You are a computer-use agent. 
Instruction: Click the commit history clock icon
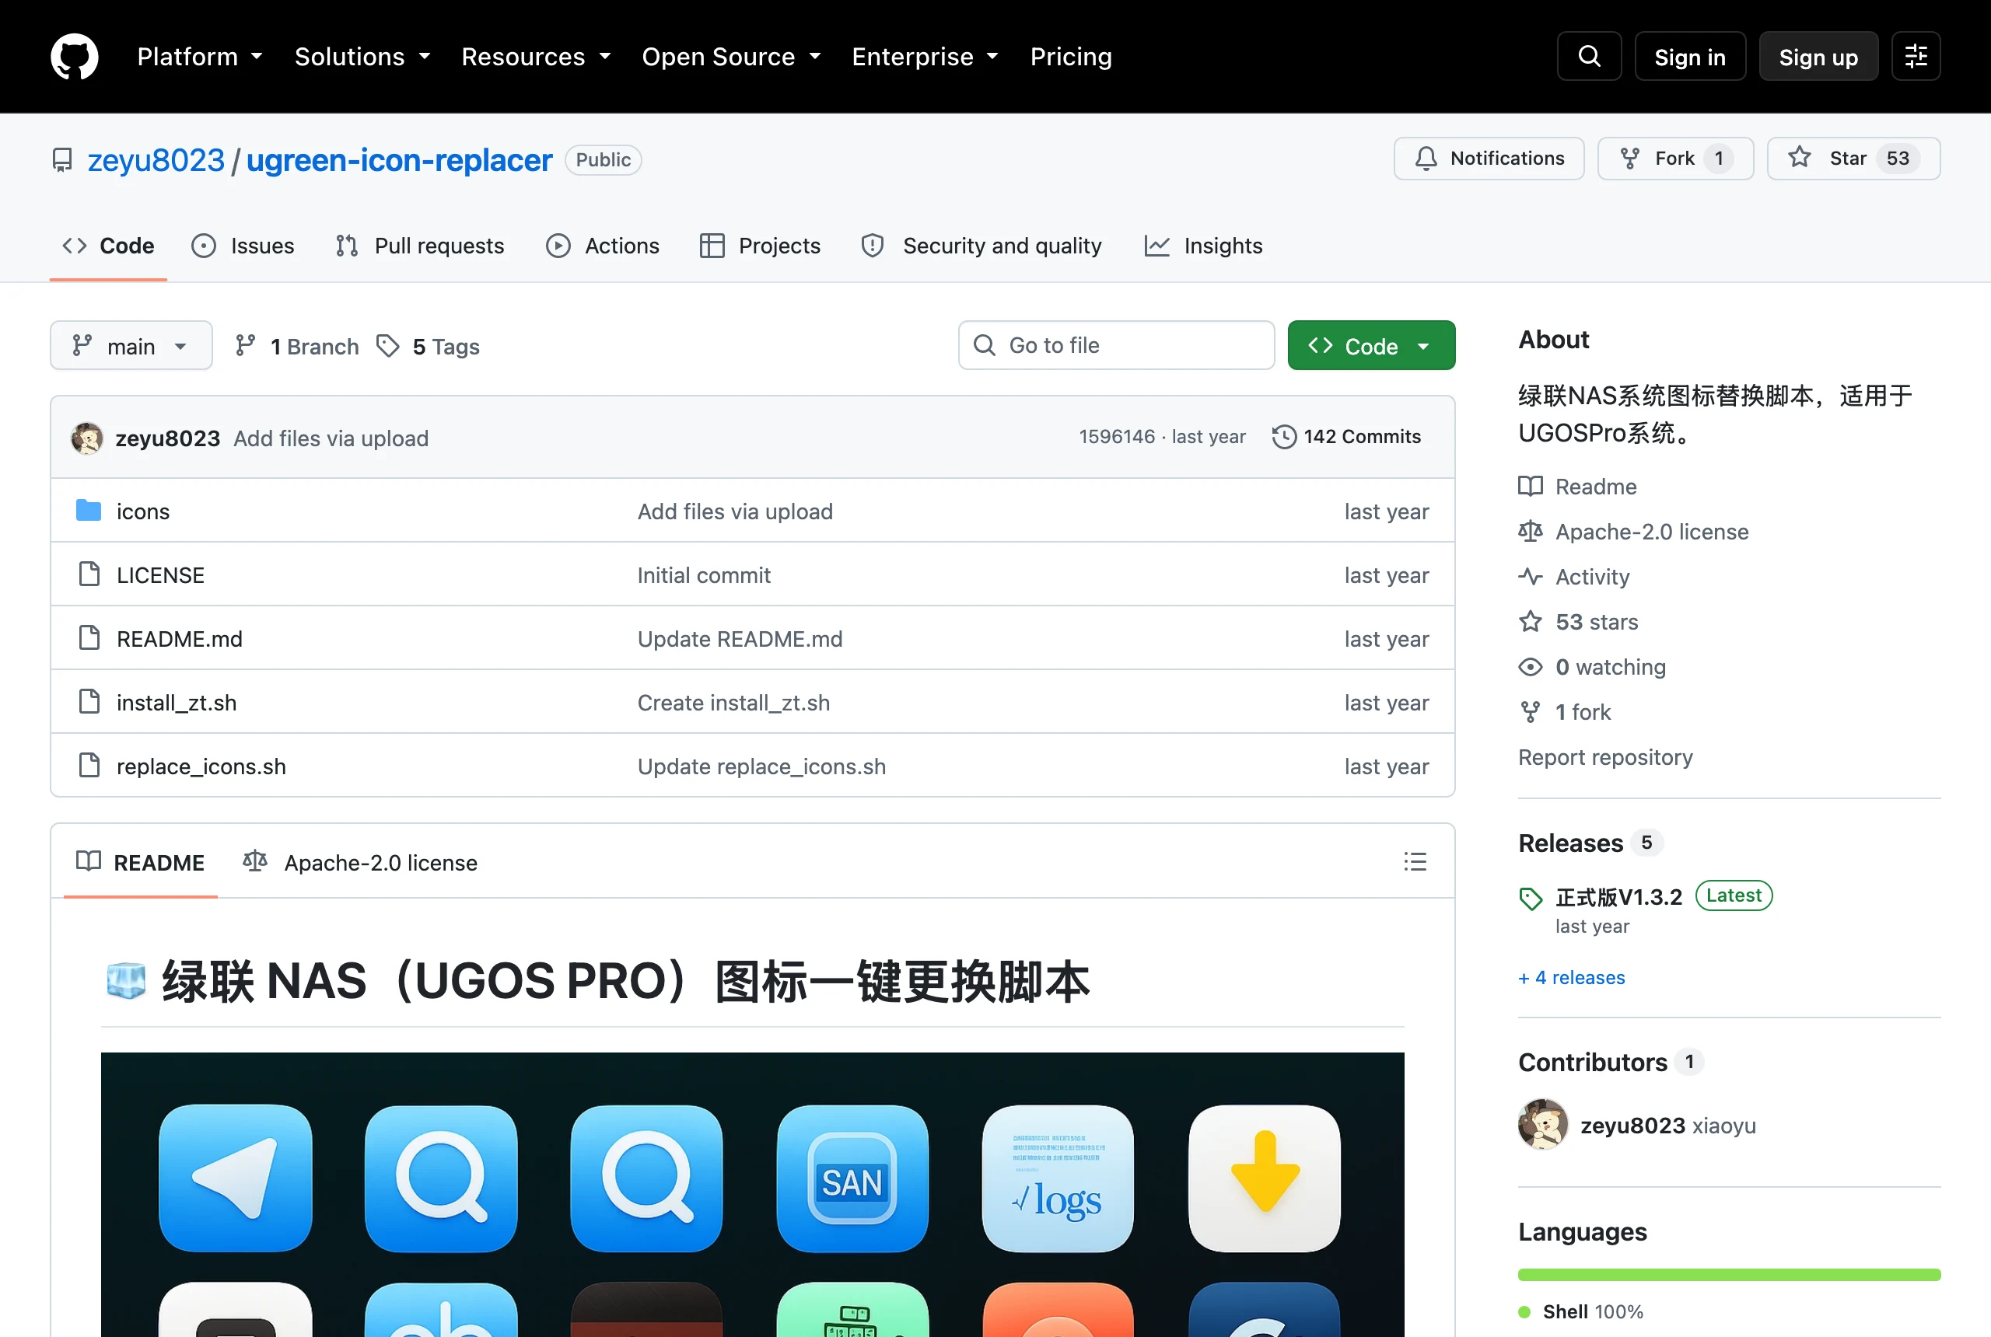[x=1284, y=438]
